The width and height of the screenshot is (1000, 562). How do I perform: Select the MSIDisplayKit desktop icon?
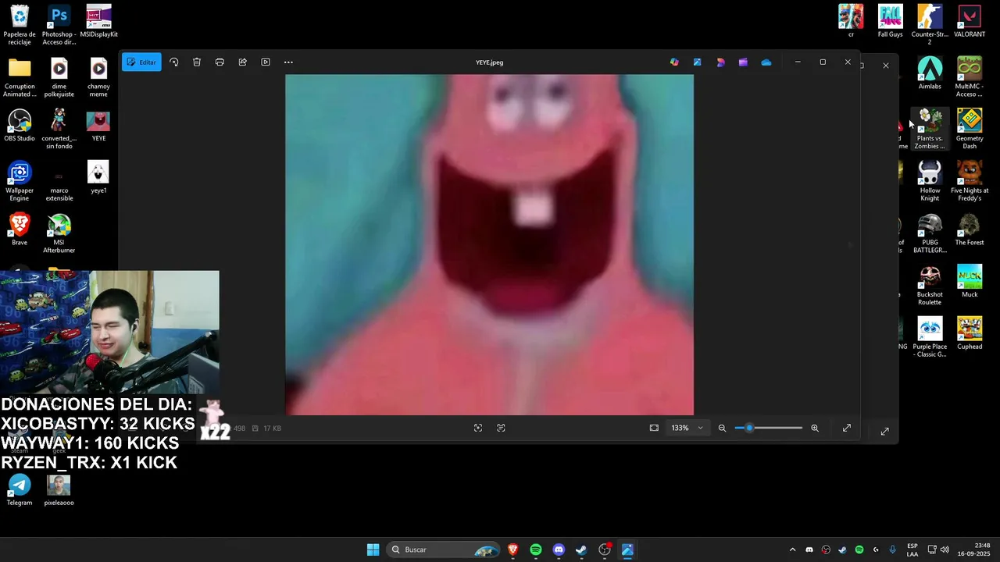(98, 22)
